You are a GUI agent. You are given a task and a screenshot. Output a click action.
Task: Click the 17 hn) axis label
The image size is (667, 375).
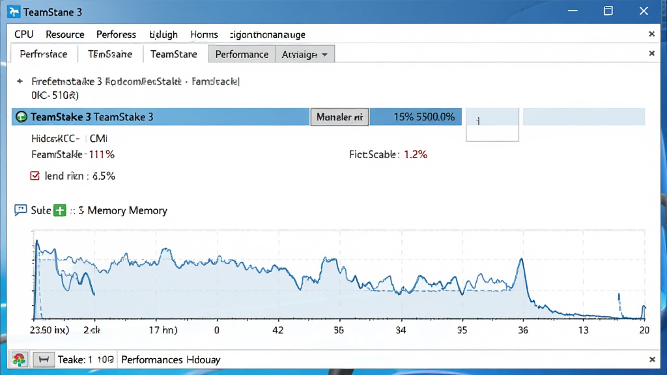point(163,330)
